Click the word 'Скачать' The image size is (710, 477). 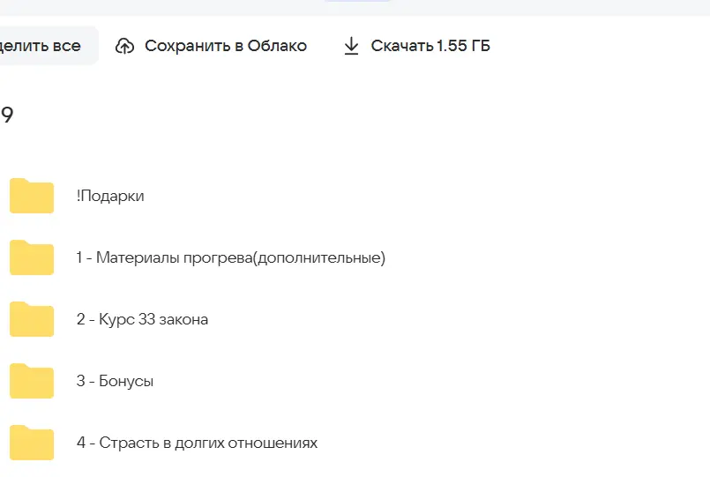tap(401, 46)
